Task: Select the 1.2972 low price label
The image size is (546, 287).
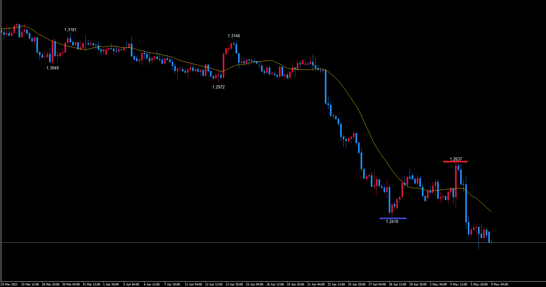Action: coord(219,87)
